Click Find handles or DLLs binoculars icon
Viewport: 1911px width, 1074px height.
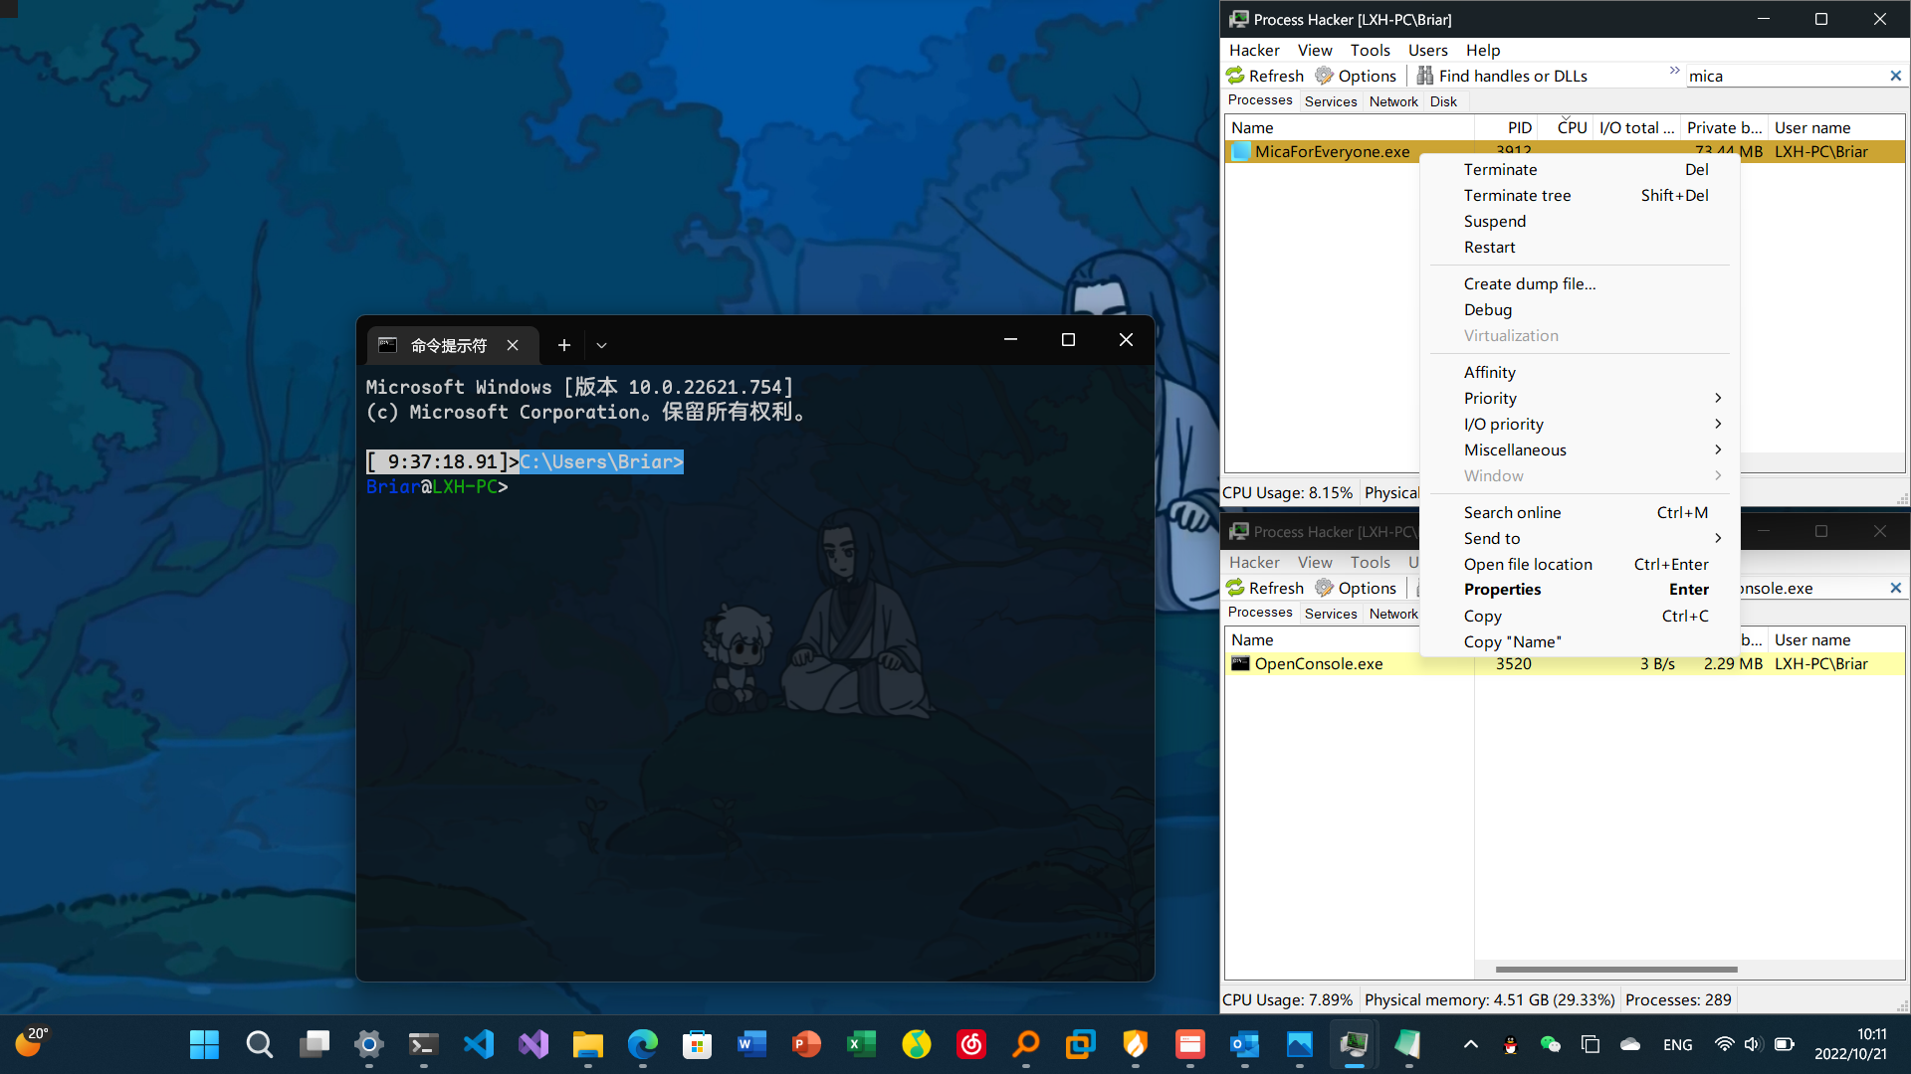point(1425,76)
